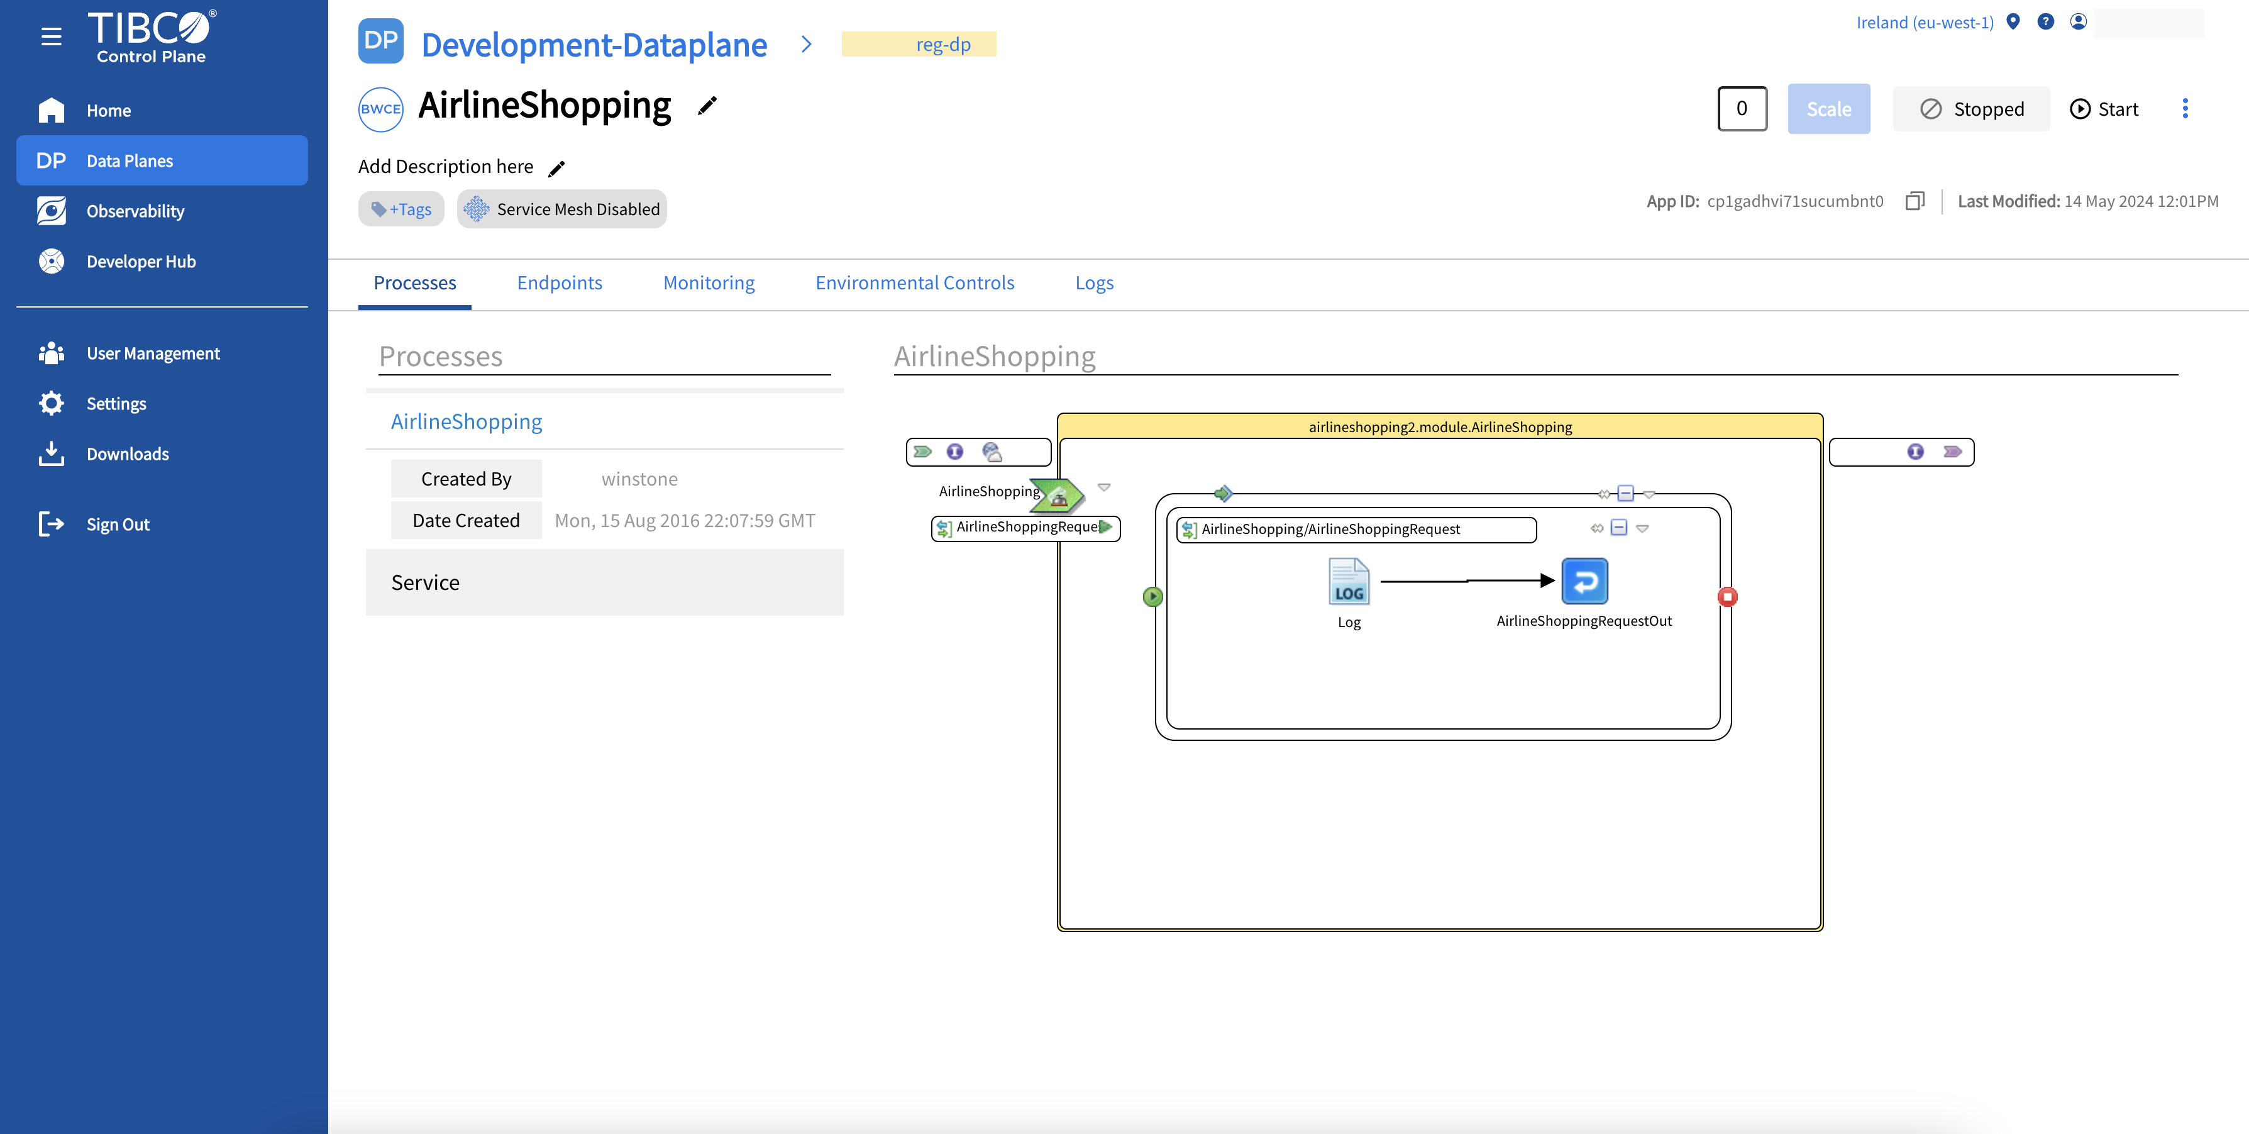The height and width of the screenshot is (1134, 2249).
Task: Click the green start node of the process
Action: (1152, 597)
